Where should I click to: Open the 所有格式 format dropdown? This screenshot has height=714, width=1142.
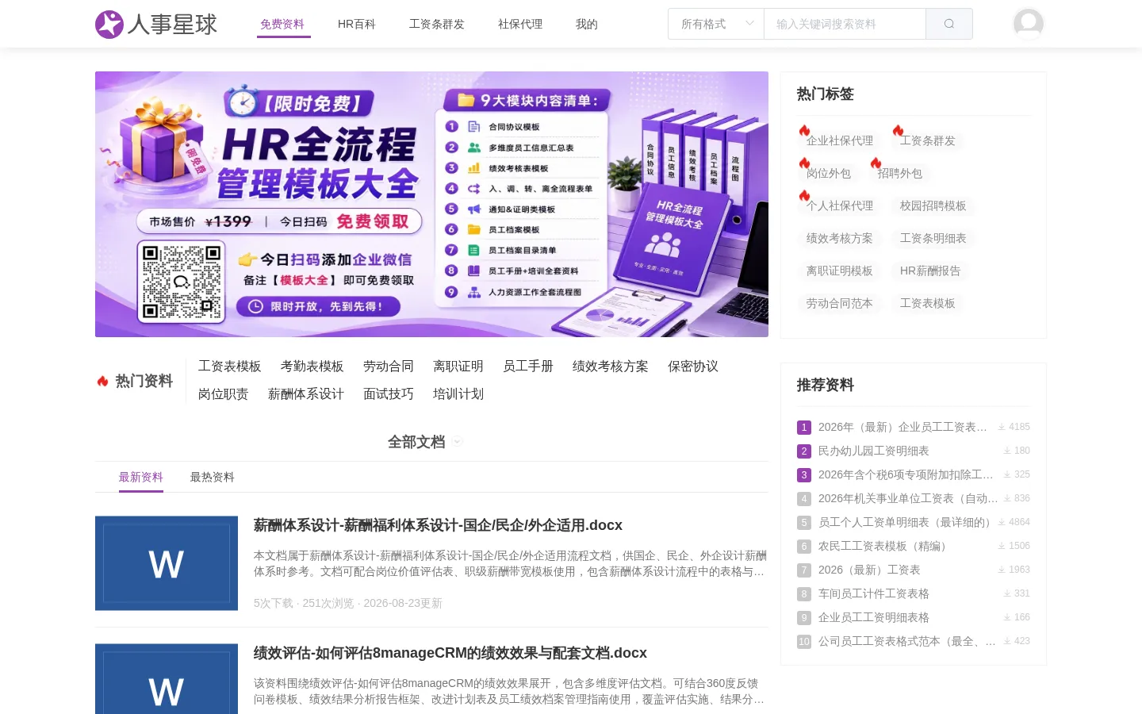716,24
